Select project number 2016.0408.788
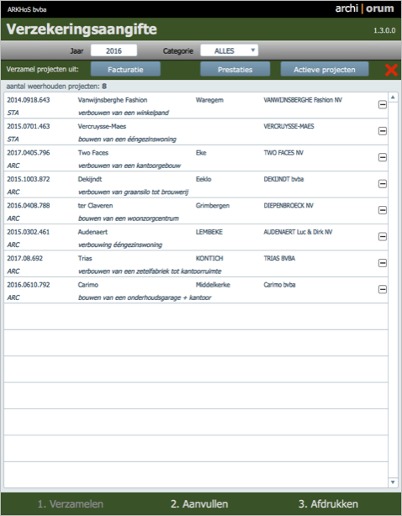 29,205
